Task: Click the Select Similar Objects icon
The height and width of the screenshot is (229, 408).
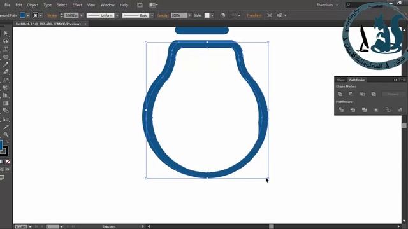Action: tap(279, 15)
